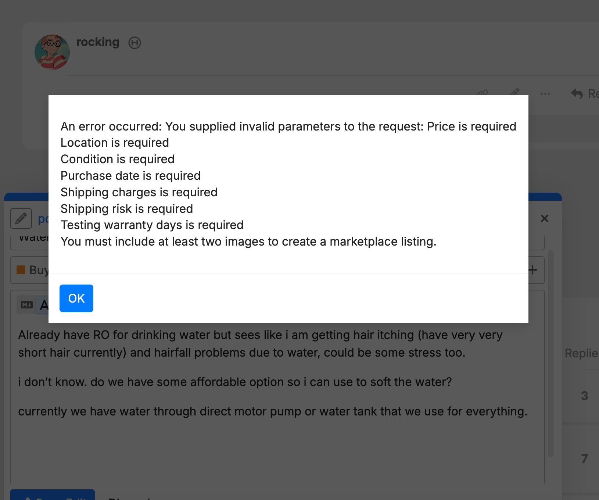
Task: Toggle the Markdown editor mode icon
Action: (x=27, y=305)
